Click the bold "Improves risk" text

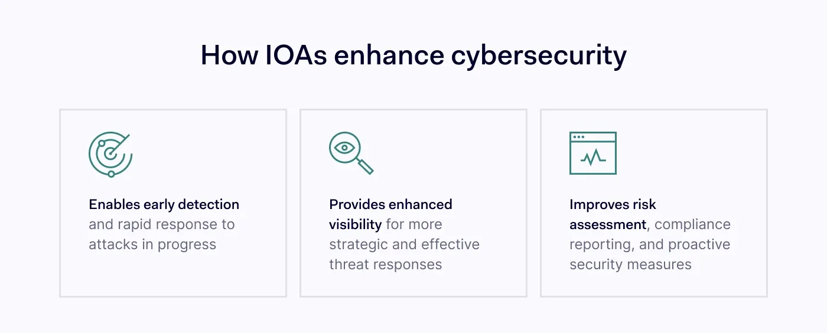(613, 204)
